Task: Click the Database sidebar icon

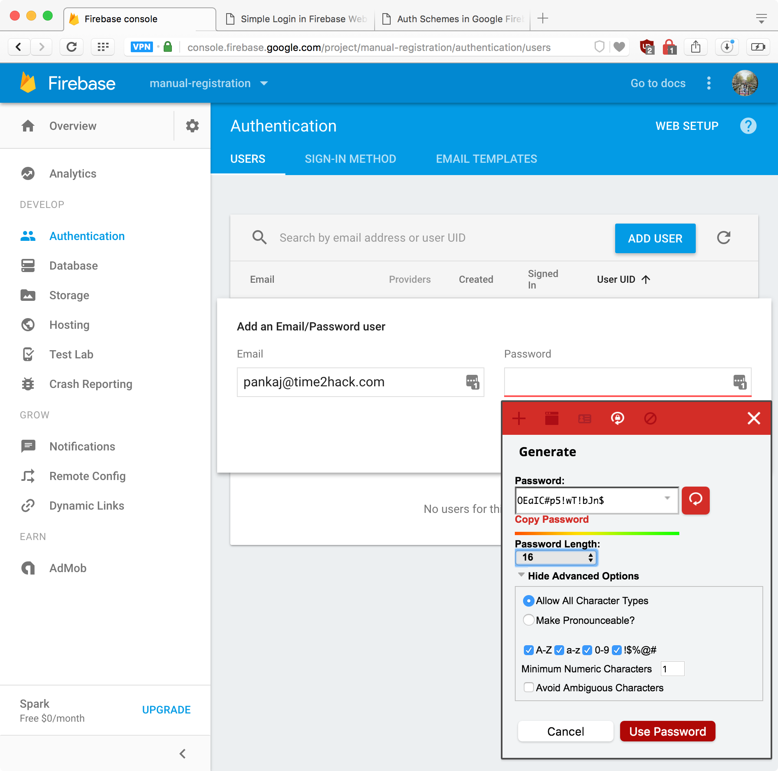Action: 28,265
